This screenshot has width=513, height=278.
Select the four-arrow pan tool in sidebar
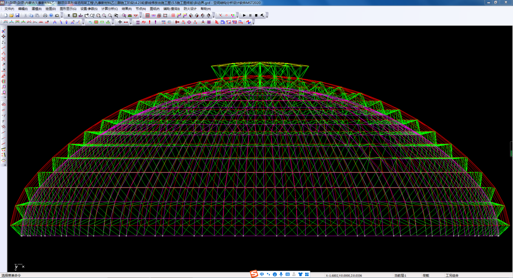pos(4,36)
